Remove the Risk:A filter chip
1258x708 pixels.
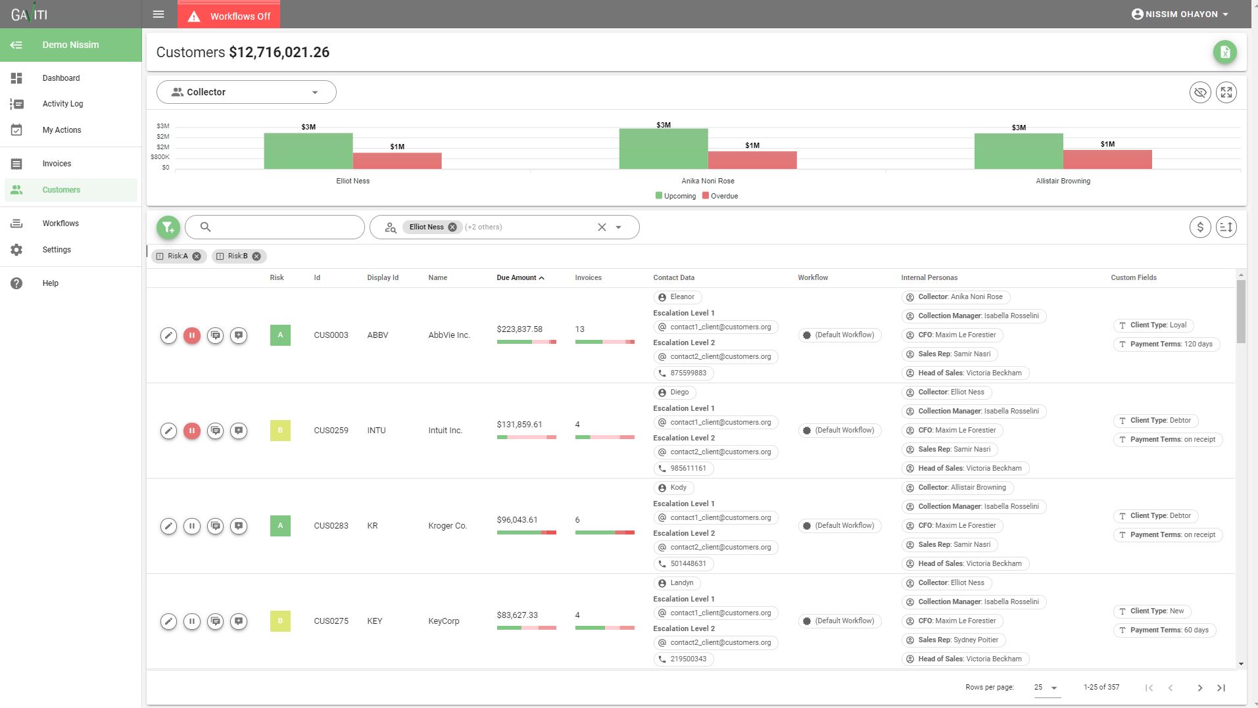pos(197,256)
